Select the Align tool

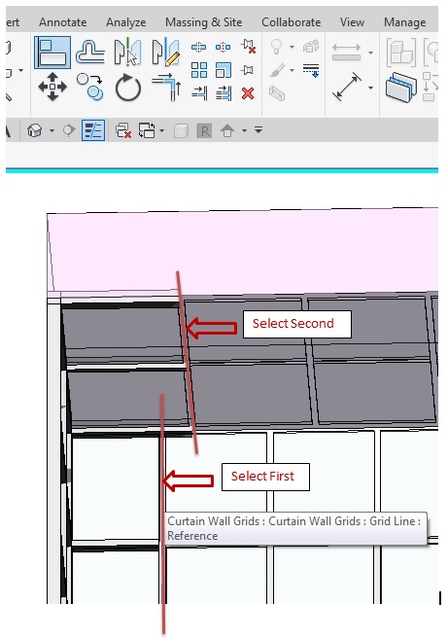[52, 53]
